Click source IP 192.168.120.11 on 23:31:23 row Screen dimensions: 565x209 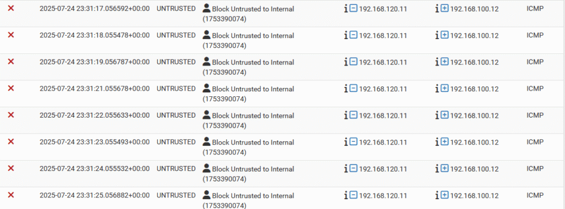383,142
